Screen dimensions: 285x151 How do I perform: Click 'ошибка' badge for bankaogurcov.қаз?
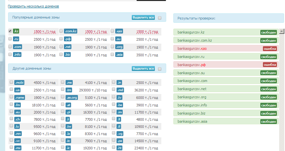(270, 48)
